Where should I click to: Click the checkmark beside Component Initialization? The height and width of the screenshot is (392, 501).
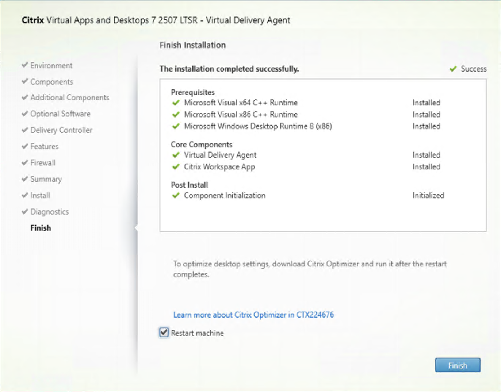coord(176,196)
